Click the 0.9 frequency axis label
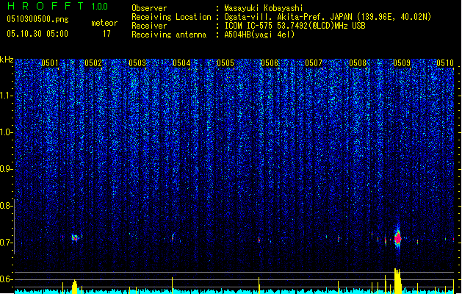Viewport: 462px width, 294px height. click(6, 169)
